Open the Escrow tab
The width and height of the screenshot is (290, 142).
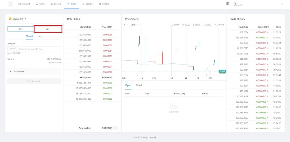click(87, 4)
